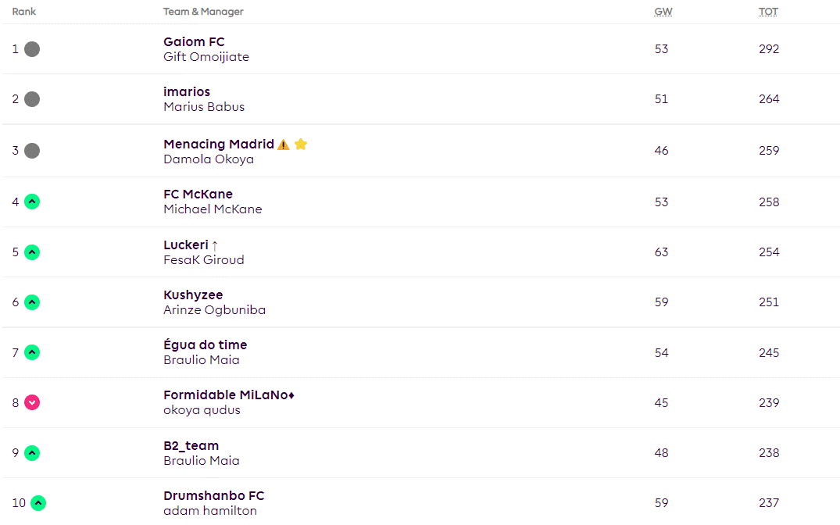Click the green up arrow at rank 10
Image resolution: width=840 pixels, height=525 pixels.
point(38,503)
